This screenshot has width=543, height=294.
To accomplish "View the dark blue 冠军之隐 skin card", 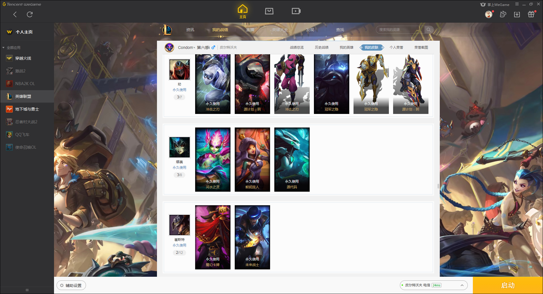I will point(331,84).
